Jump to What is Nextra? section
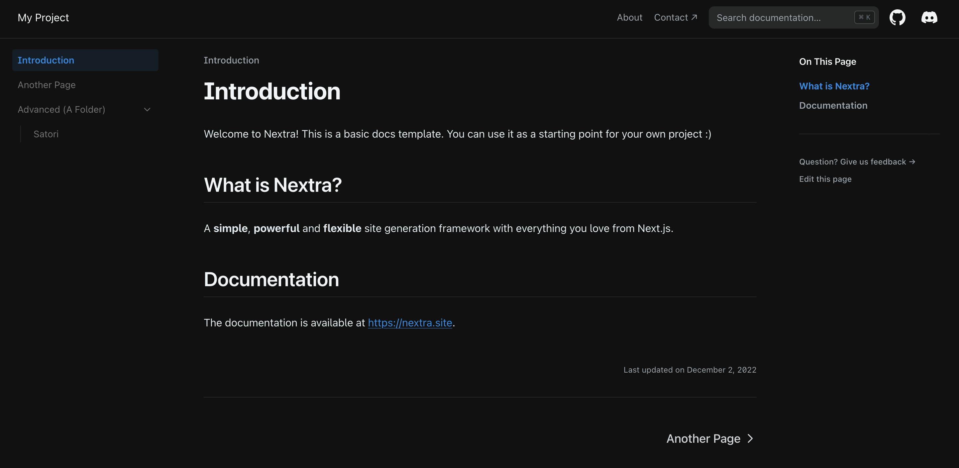This screenshot has width=959, height=468. click(834, 86)
